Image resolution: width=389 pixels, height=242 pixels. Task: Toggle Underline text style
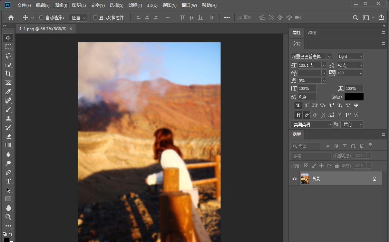[x=348, y=105]
